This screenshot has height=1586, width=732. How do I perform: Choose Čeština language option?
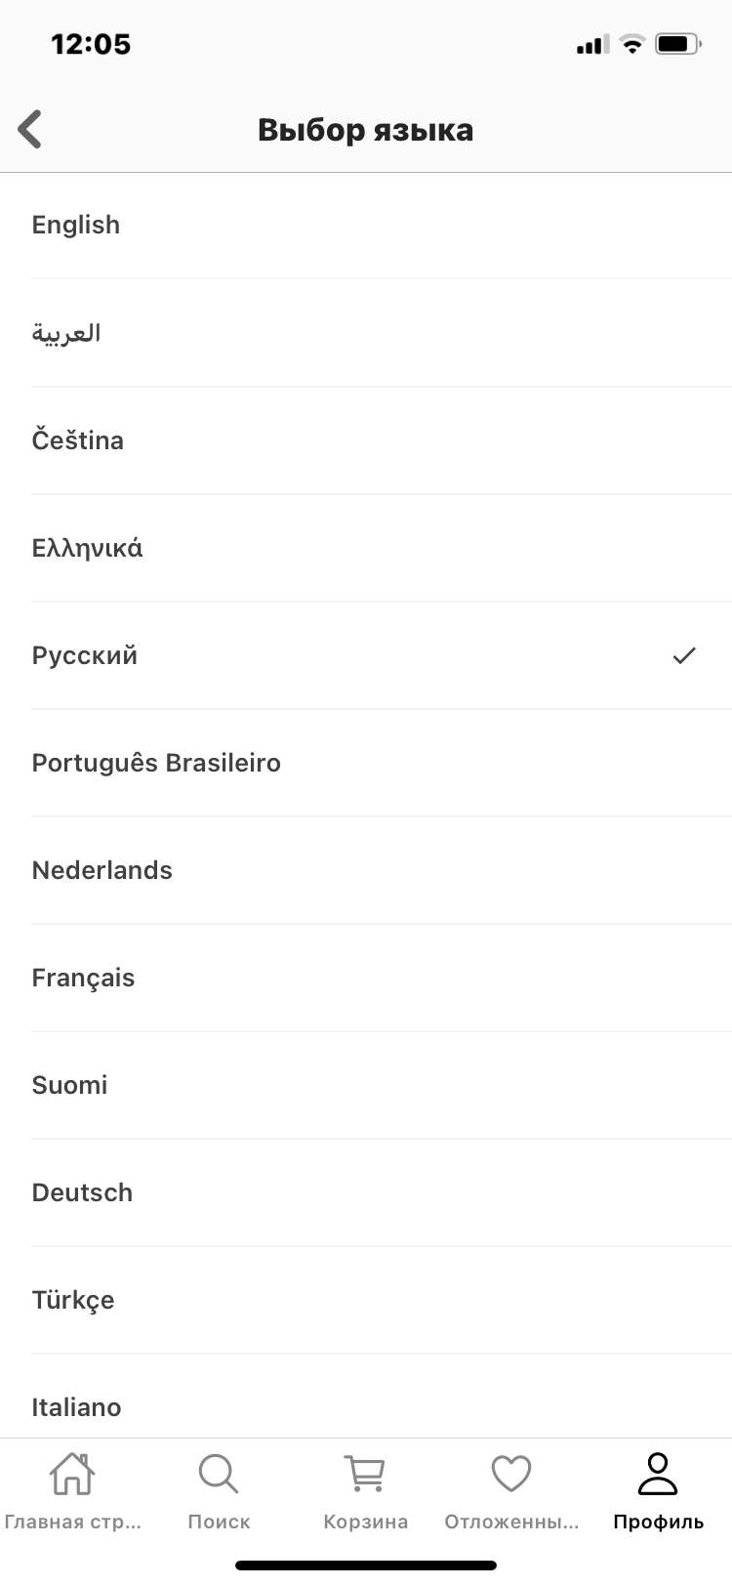click(x=78, y=440)
